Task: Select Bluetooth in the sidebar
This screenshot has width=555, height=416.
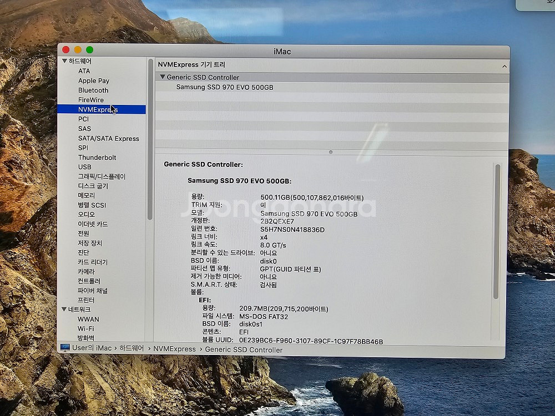Action: pyautogui.click(x=93, y=90)
